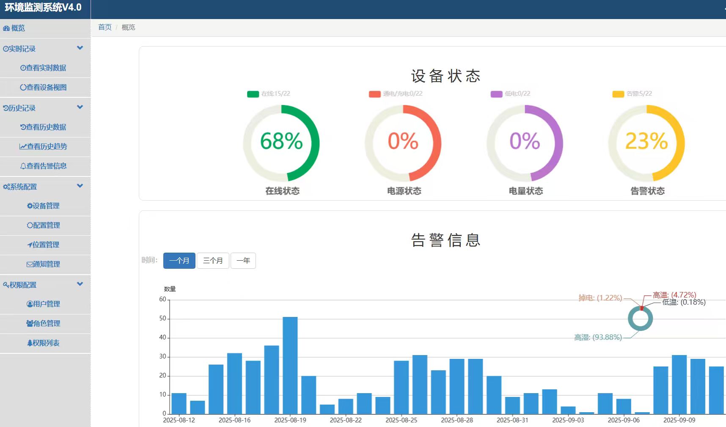This screenshot has width=726, height=427.
Task: Click the gear icon next to 设备管理
Action: pos(30,206)
